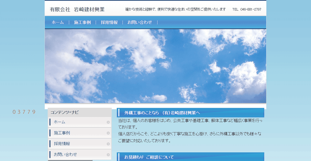Select 施工事例 in the top navigation bar

[82, 22]
